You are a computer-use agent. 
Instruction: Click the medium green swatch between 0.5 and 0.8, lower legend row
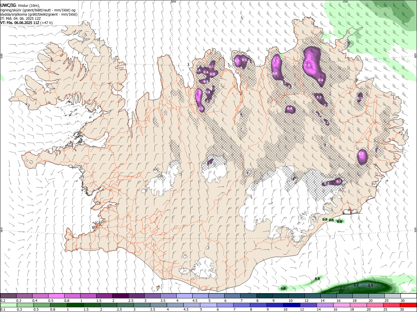point(42,305)
